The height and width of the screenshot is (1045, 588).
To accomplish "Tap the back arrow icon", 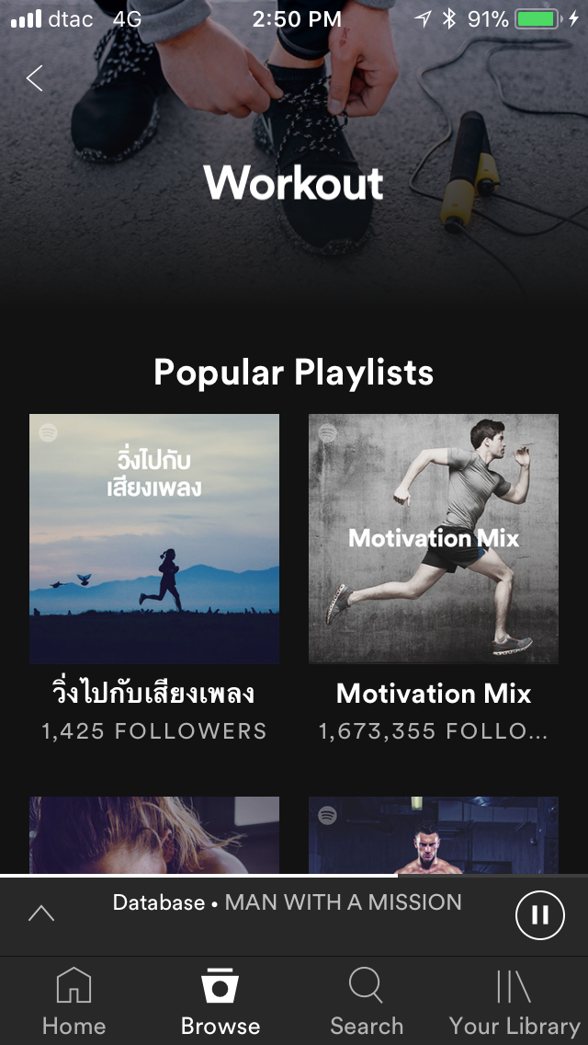I will (35, 78).
